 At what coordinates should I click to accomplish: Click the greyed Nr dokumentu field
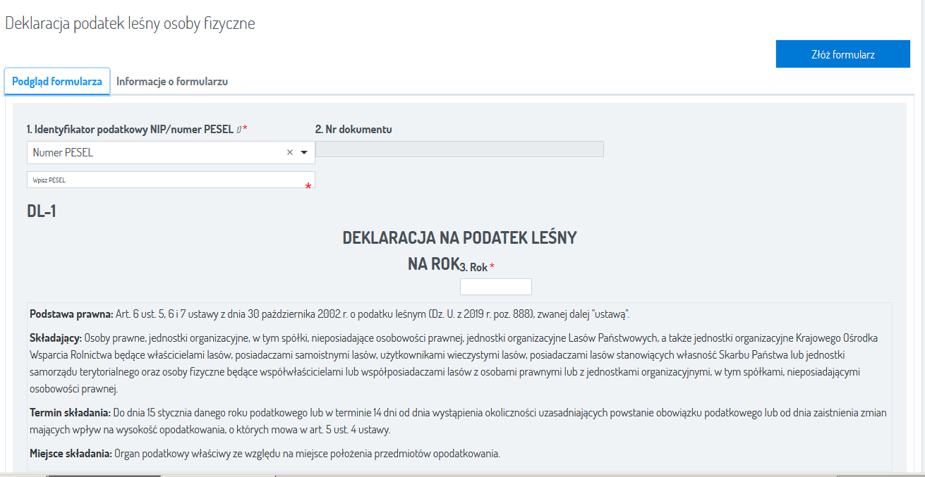point(459,149)
